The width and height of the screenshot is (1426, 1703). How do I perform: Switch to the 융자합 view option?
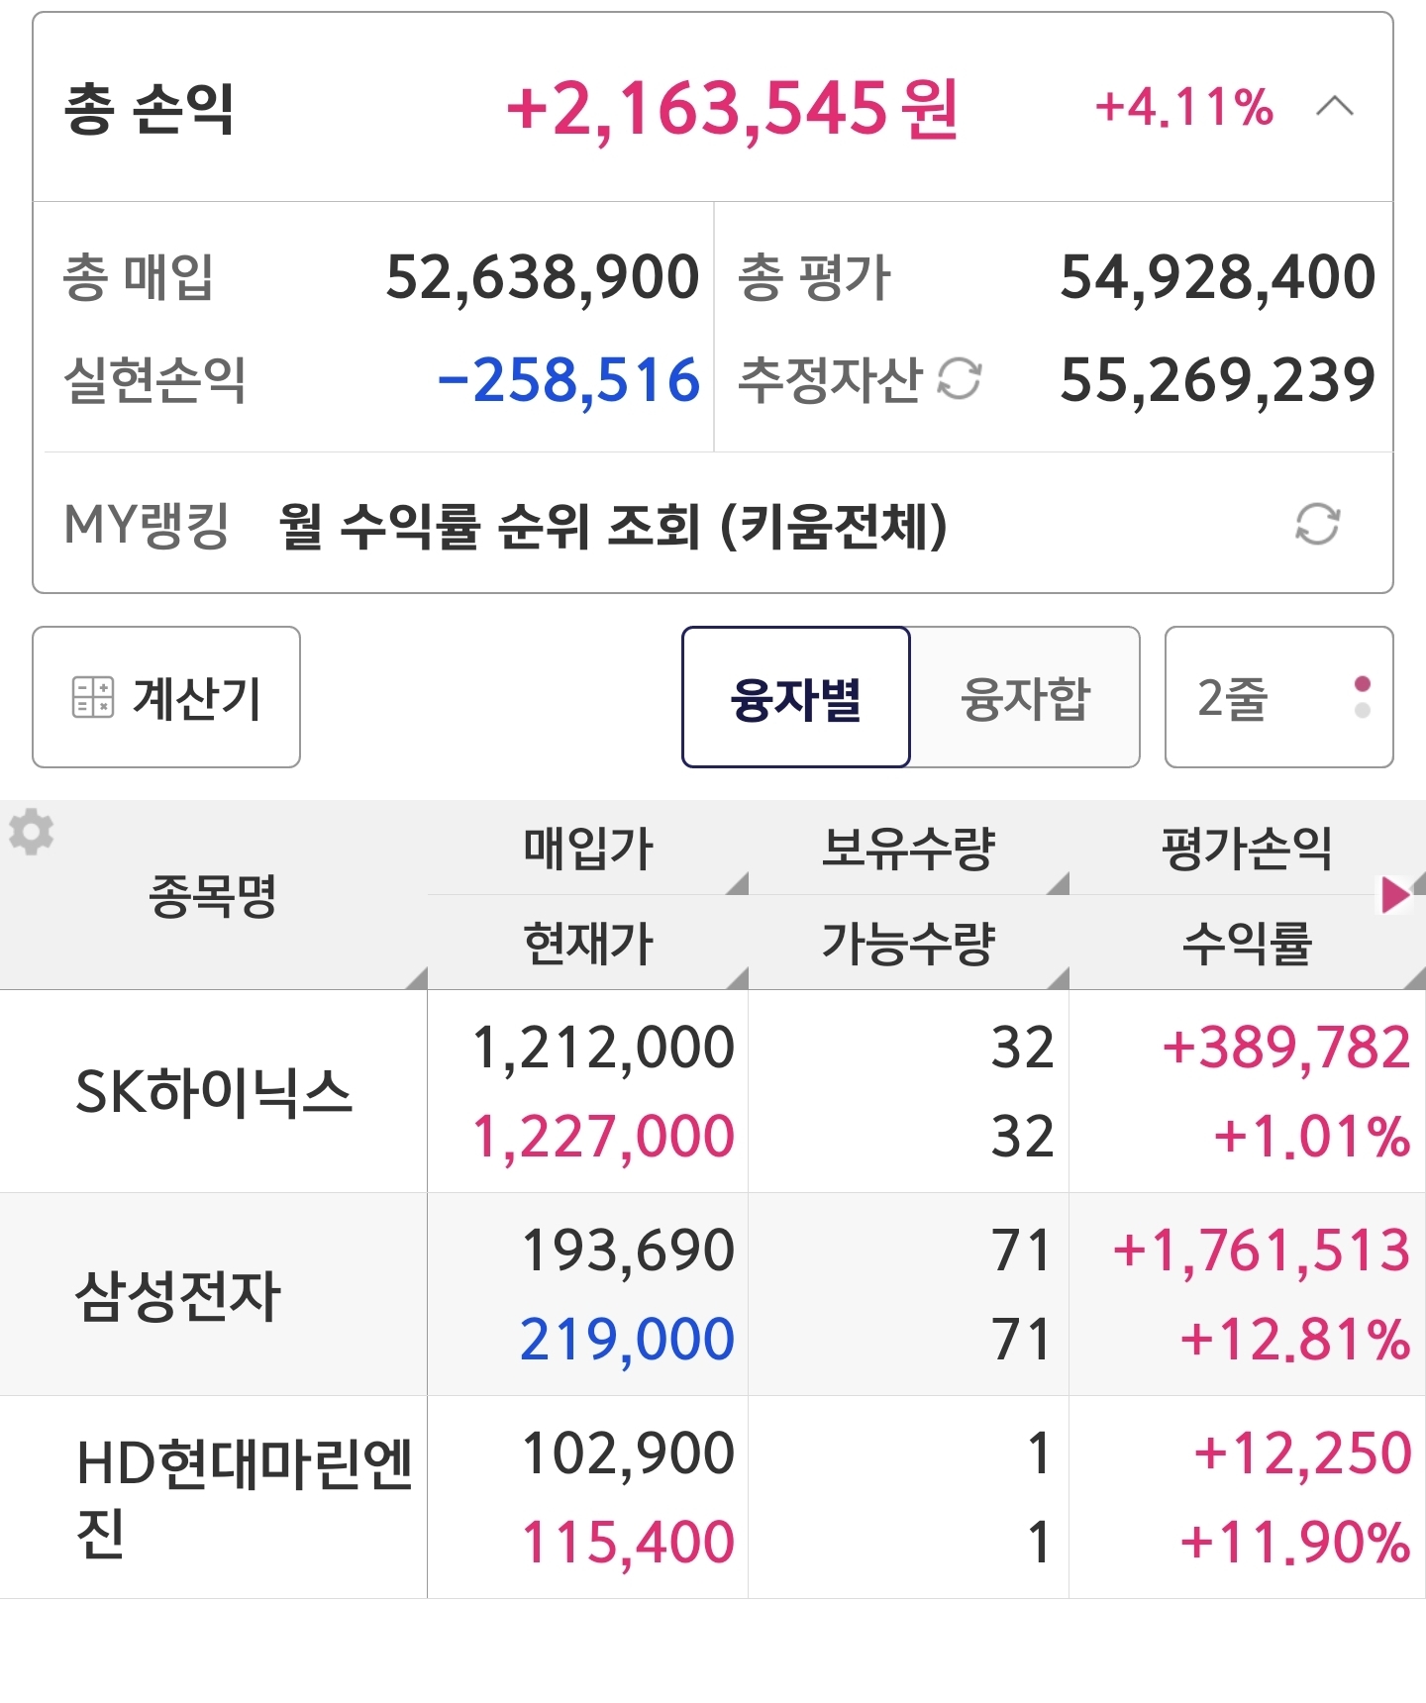pos(1025,697)
